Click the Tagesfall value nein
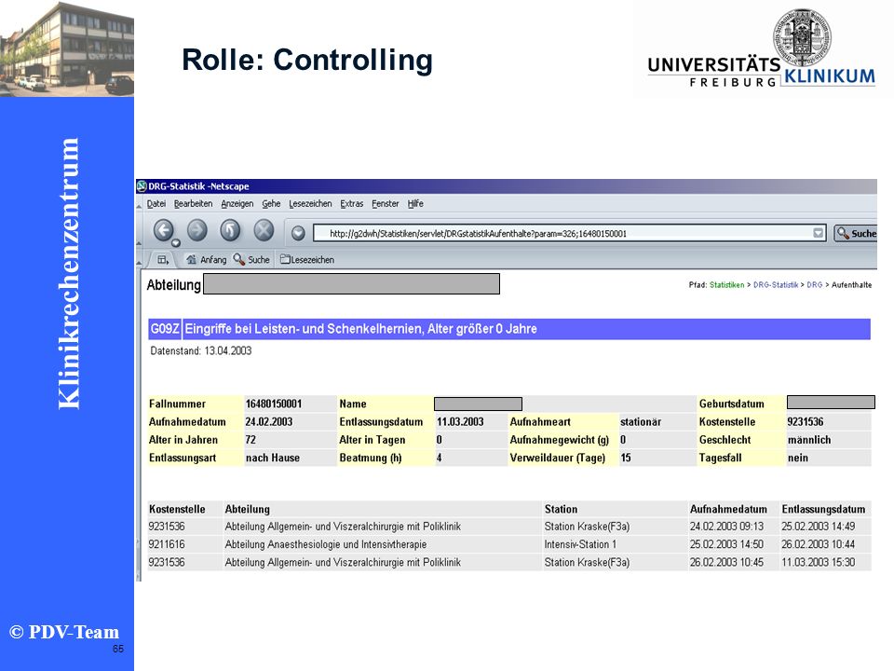Image resolution: width=894 pixels, height=671 pixels. (x=798, y=458)
